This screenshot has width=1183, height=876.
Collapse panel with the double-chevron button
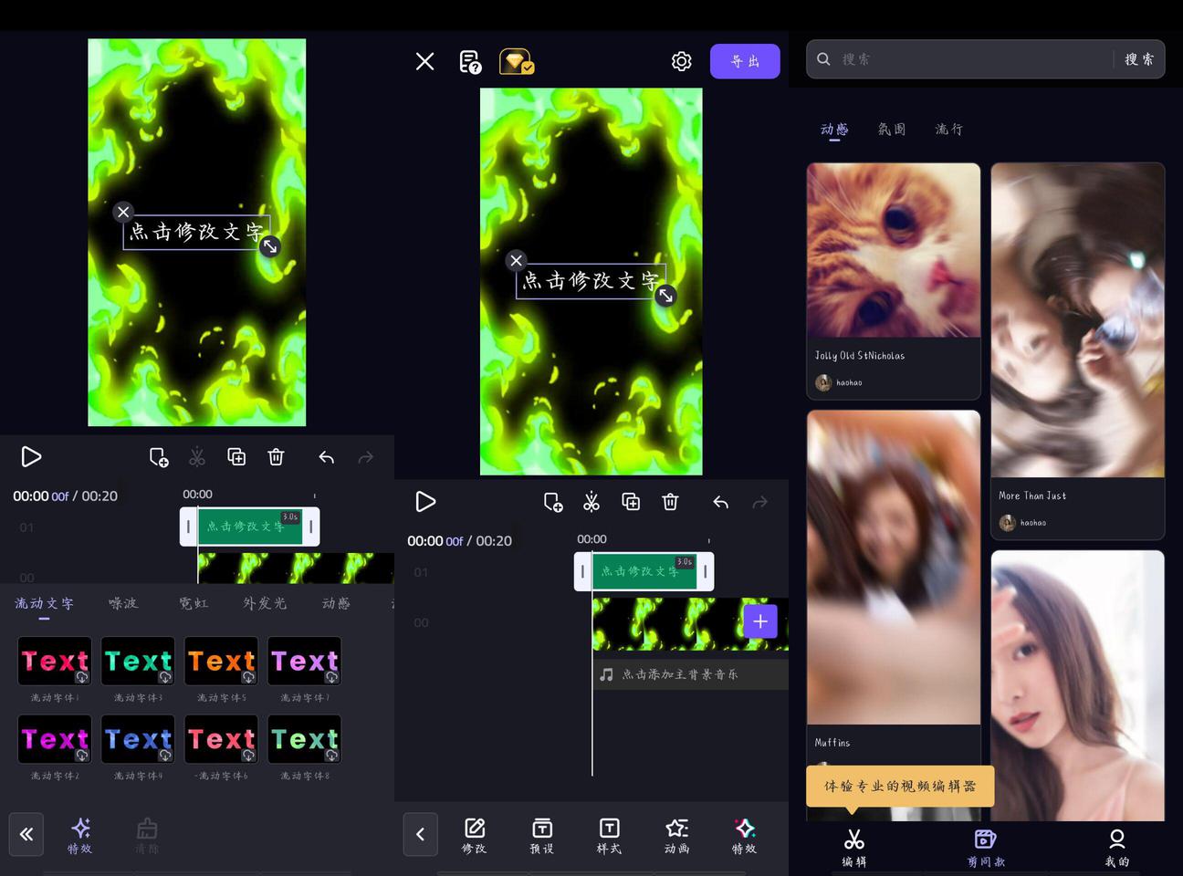[26, 833]
